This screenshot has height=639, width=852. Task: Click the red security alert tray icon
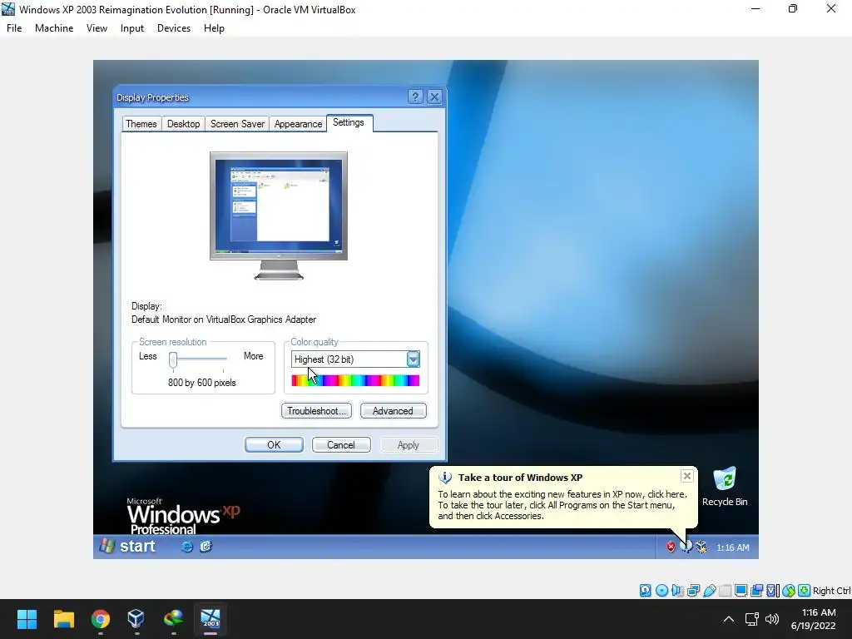[x=671, y=547]
